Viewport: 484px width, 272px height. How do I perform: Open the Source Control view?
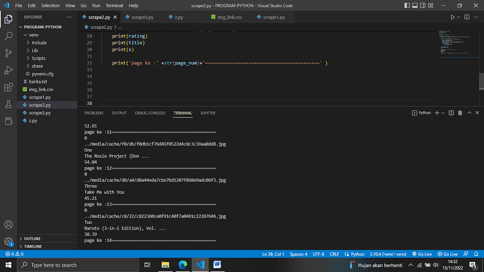click(x=8, y=53)
